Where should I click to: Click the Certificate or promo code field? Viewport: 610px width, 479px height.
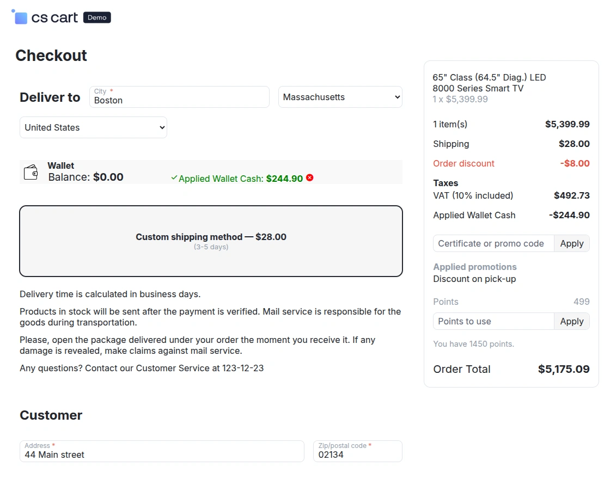coord(493,243)
